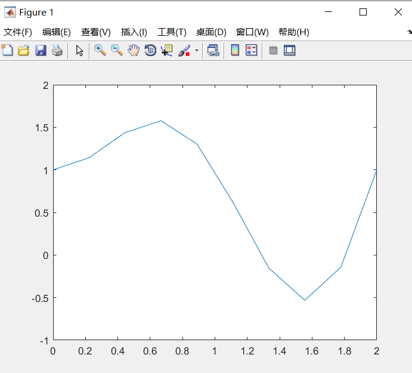The width and height of the screenshot is (412, 373).
Task: Open the 帮助(H) menu
Action: 294,32
